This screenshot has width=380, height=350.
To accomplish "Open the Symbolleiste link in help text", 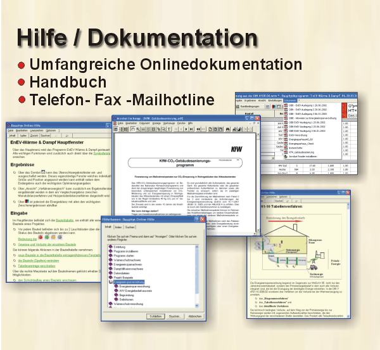I will click(102, 153).
